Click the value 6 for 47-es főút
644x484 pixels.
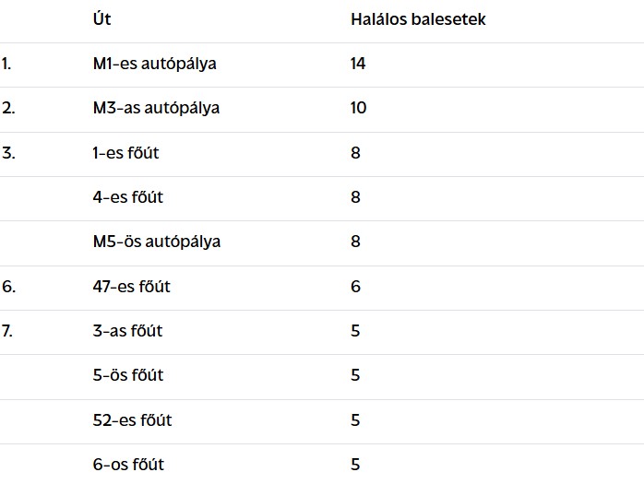(x=355, y=287)
